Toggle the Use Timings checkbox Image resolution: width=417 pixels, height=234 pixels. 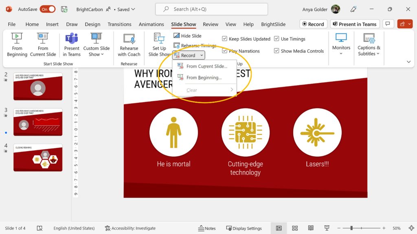click(x=278, y=39)
